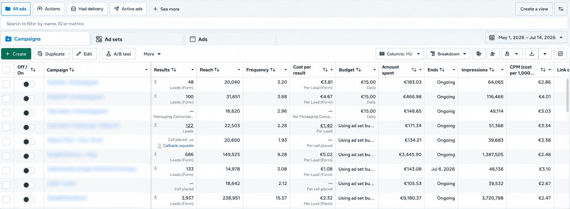Open the Results column options arrow
570x209 pixels.
[x=193, y=70]
